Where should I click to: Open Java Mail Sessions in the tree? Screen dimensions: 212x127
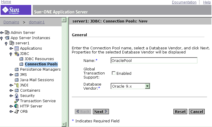(x=37, y=80)
